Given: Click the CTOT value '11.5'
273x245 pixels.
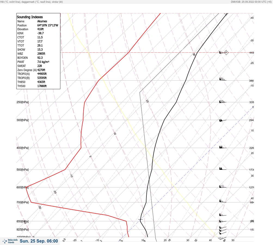Looking at the screenshot, I should click(40, 37).
